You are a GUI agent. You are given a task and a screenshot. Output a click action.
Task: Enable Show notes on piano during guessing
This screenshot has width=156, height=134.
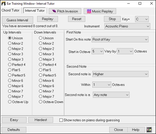tap(89, 120)
